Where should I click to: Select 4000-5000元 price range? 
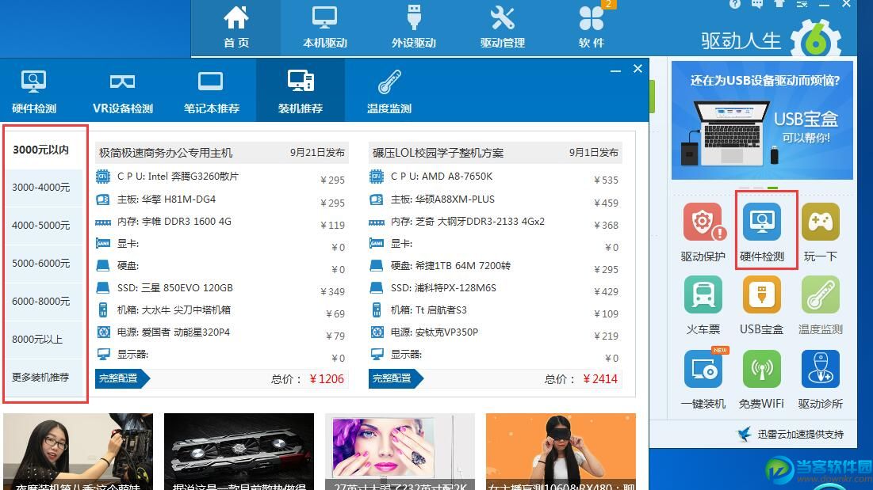point(41,225)
